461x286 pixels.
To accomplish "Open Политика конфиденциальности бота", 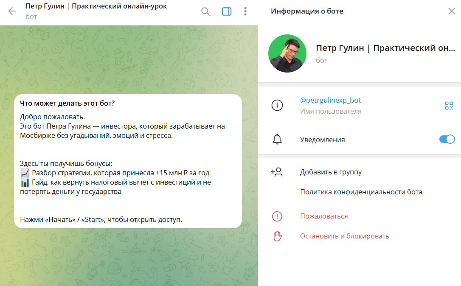I will point(361,192).
